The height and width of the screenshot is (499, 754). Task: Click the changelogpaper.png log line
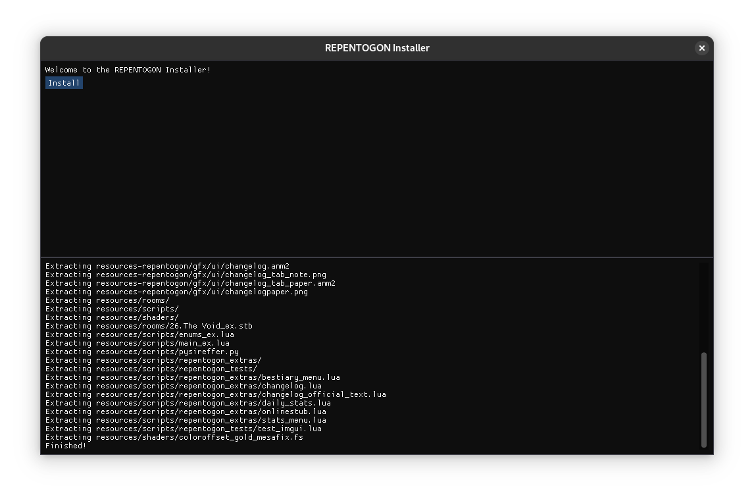pos(176,292)
